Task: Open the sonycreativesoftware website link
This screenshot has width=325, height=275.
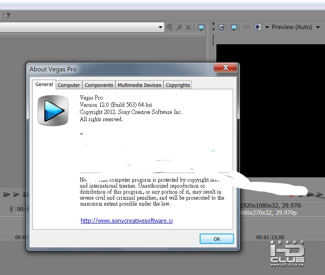Action: click(126, 220)
